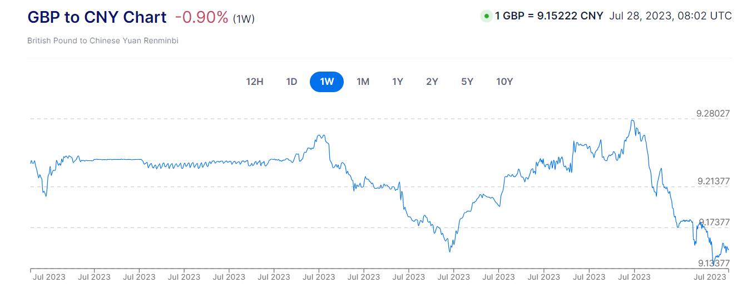
Task: Click the (1W) period label
Action: point(244,19)
